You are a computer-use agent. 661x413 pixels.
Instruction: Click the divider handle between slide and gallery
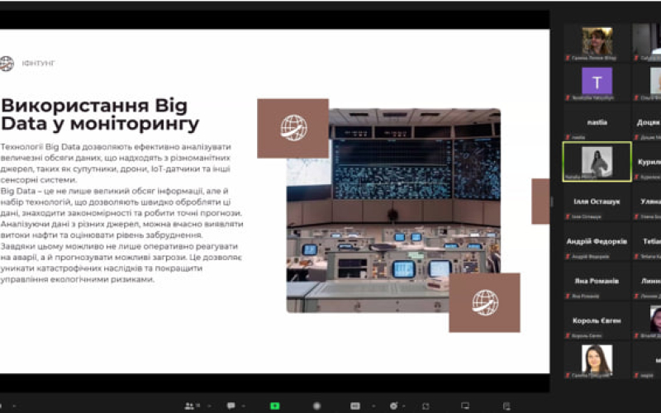pyautogui.click(x=552, y=202)
